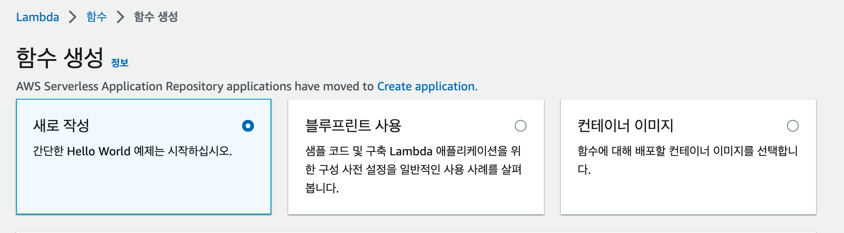Click the Lambda breadcrumb link
Image resolution: width=844 pixels, height=233 pixels.
[x=37, y=17]
